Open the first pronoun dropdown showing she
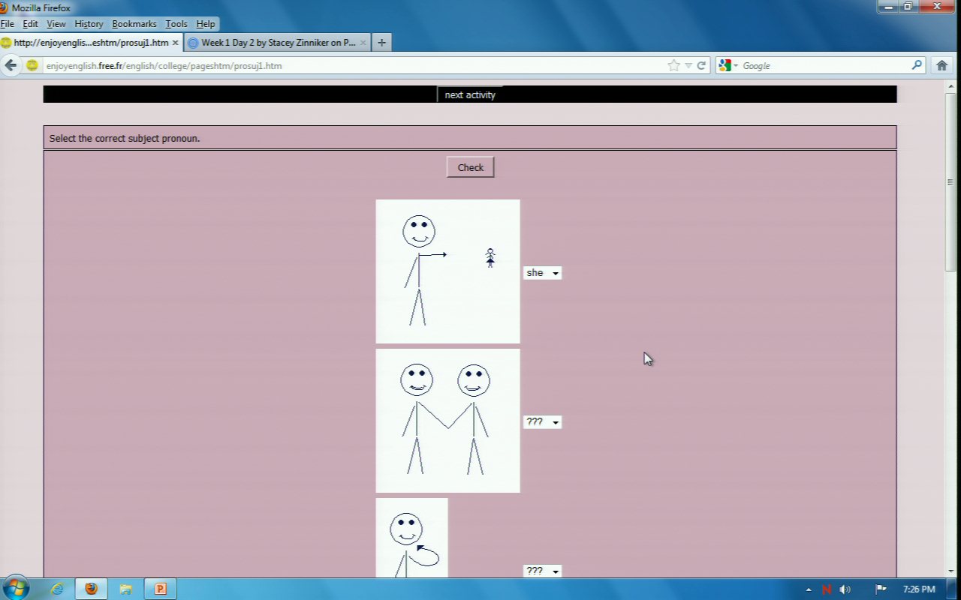Viewport: 961px width, 600px height. coord(542,273)
